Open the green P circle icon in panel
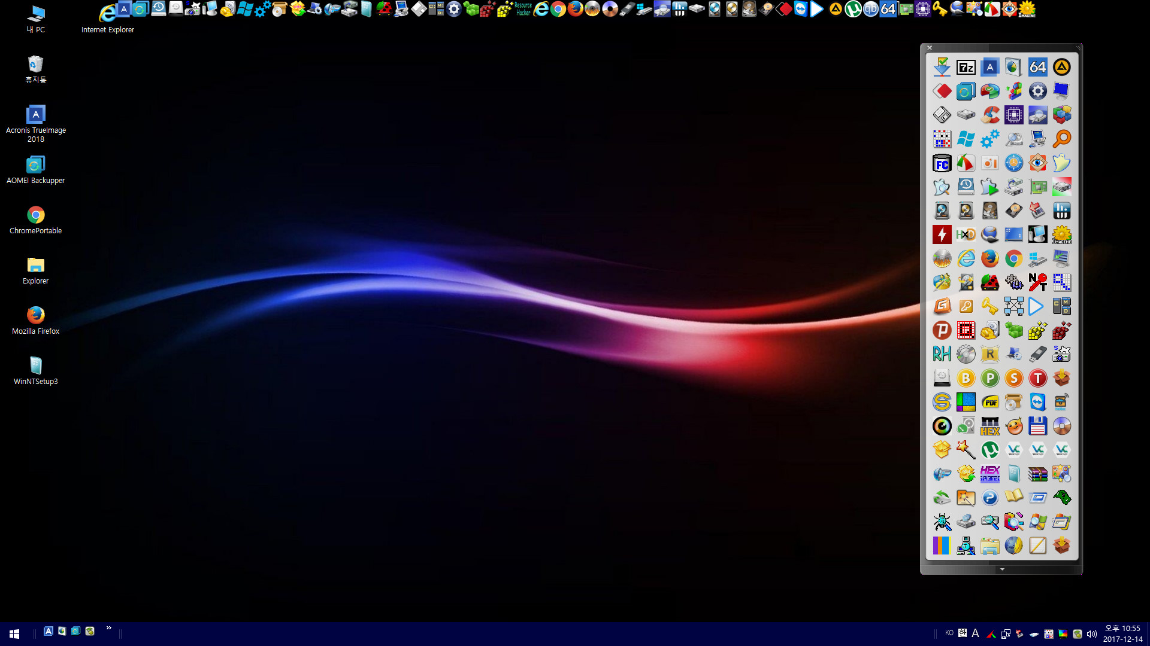The height and width of the screenshot is (646, 1150). [990, 378]
